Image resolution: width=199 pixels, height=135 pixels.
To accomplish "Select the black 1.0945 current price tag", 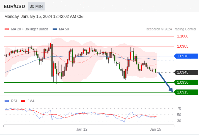I will coord(186,72).
